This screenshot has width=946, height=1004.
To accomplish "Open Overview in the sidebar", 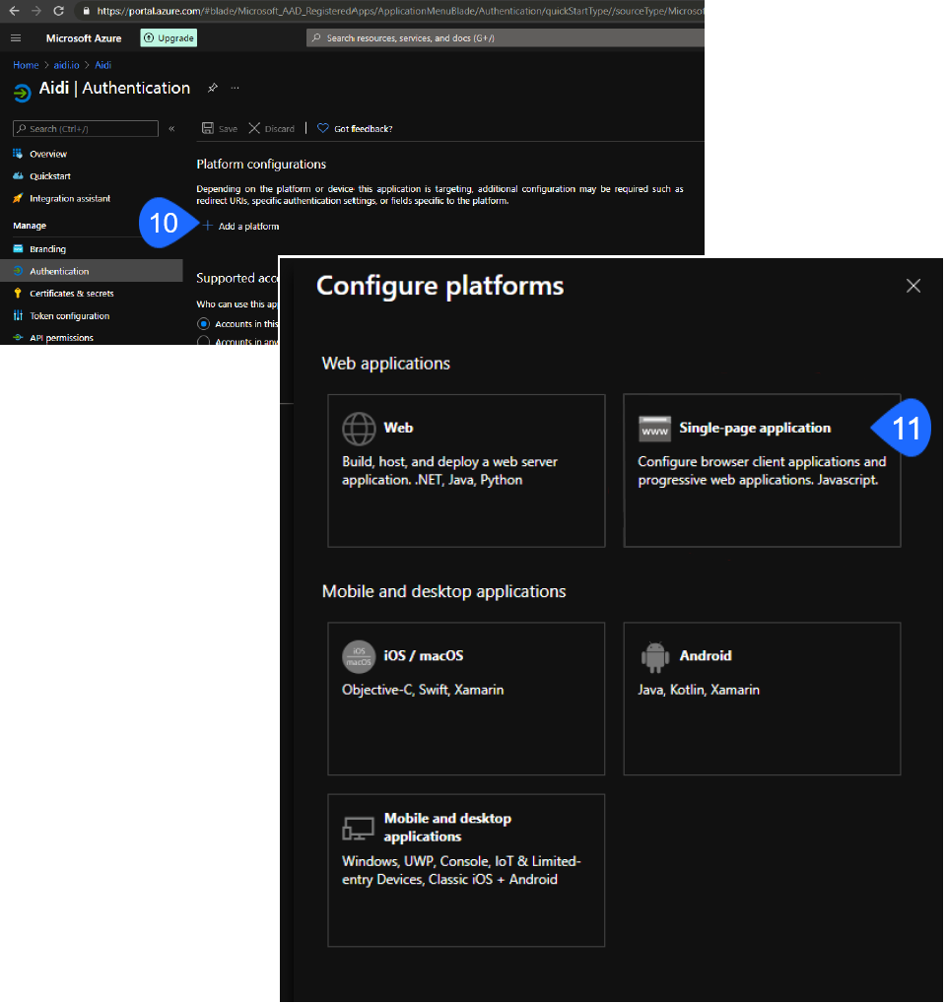I will 48,155.
